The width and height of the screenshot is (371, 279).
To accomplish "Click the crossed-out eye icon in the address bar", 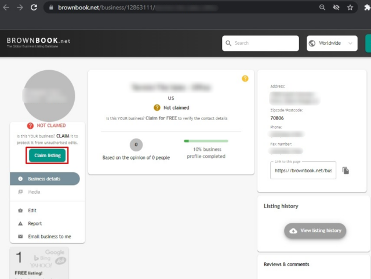I will point(336,8).
